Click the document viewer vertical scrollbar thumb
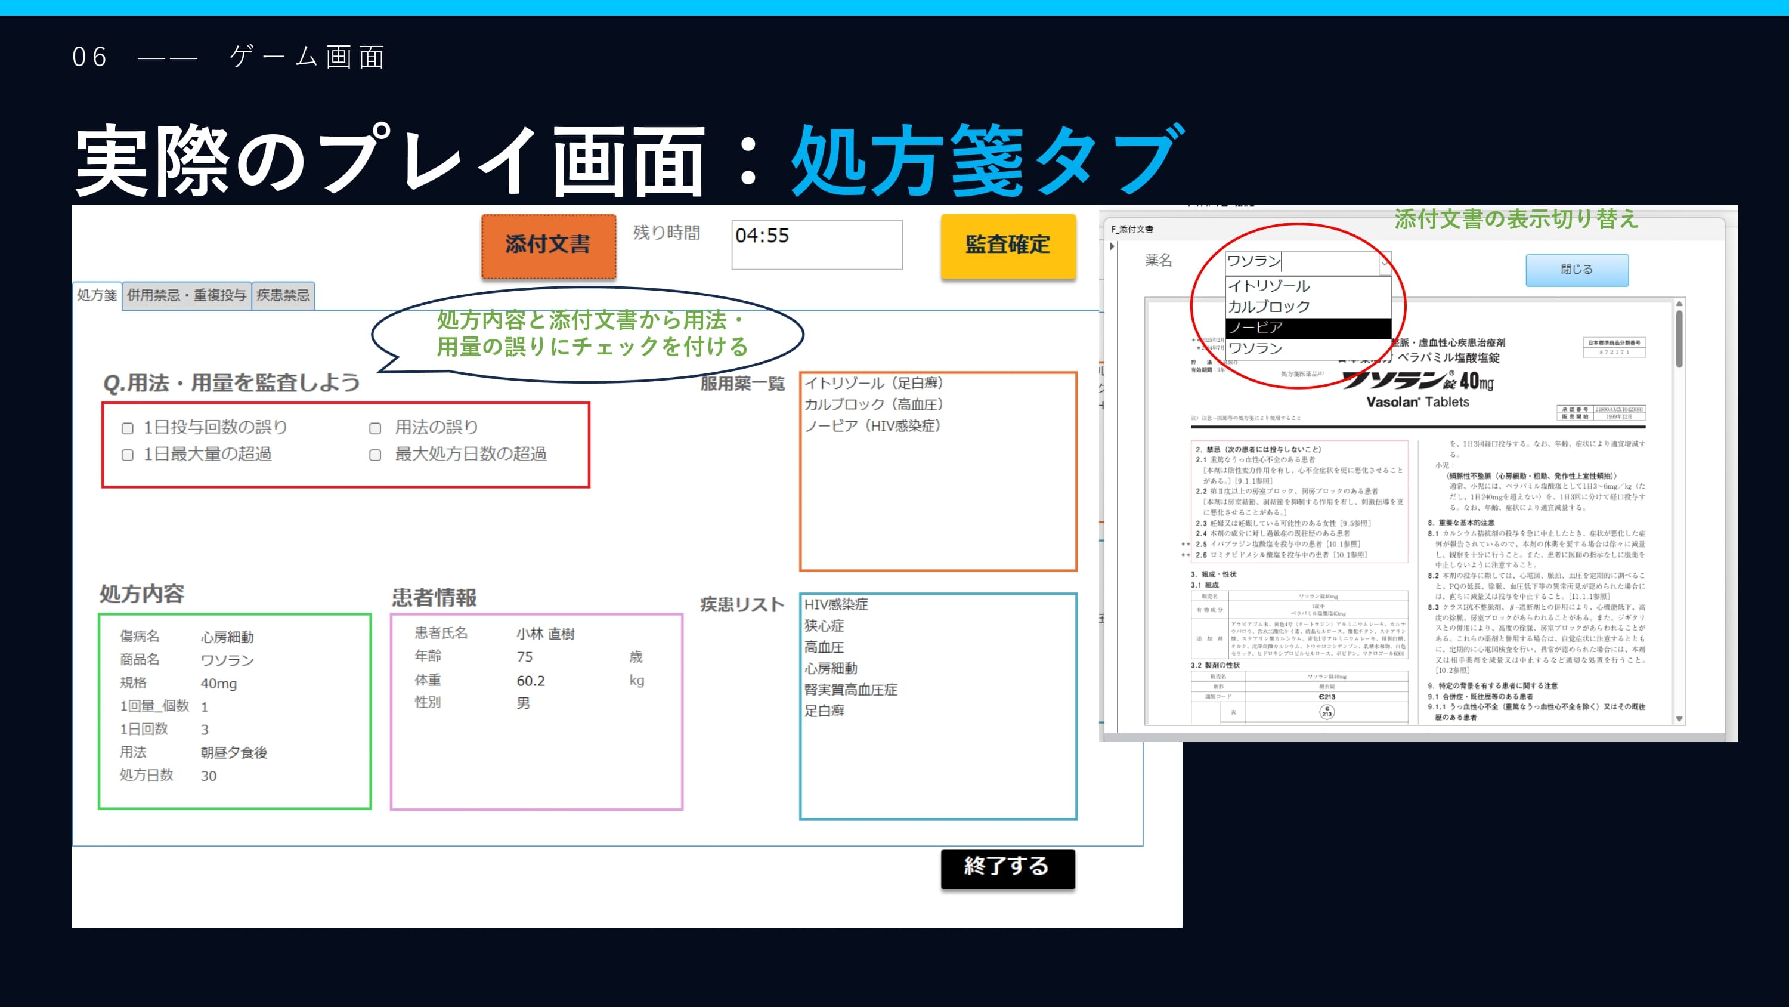This screenshot has height=1007, width=1789. point(1679,338)
